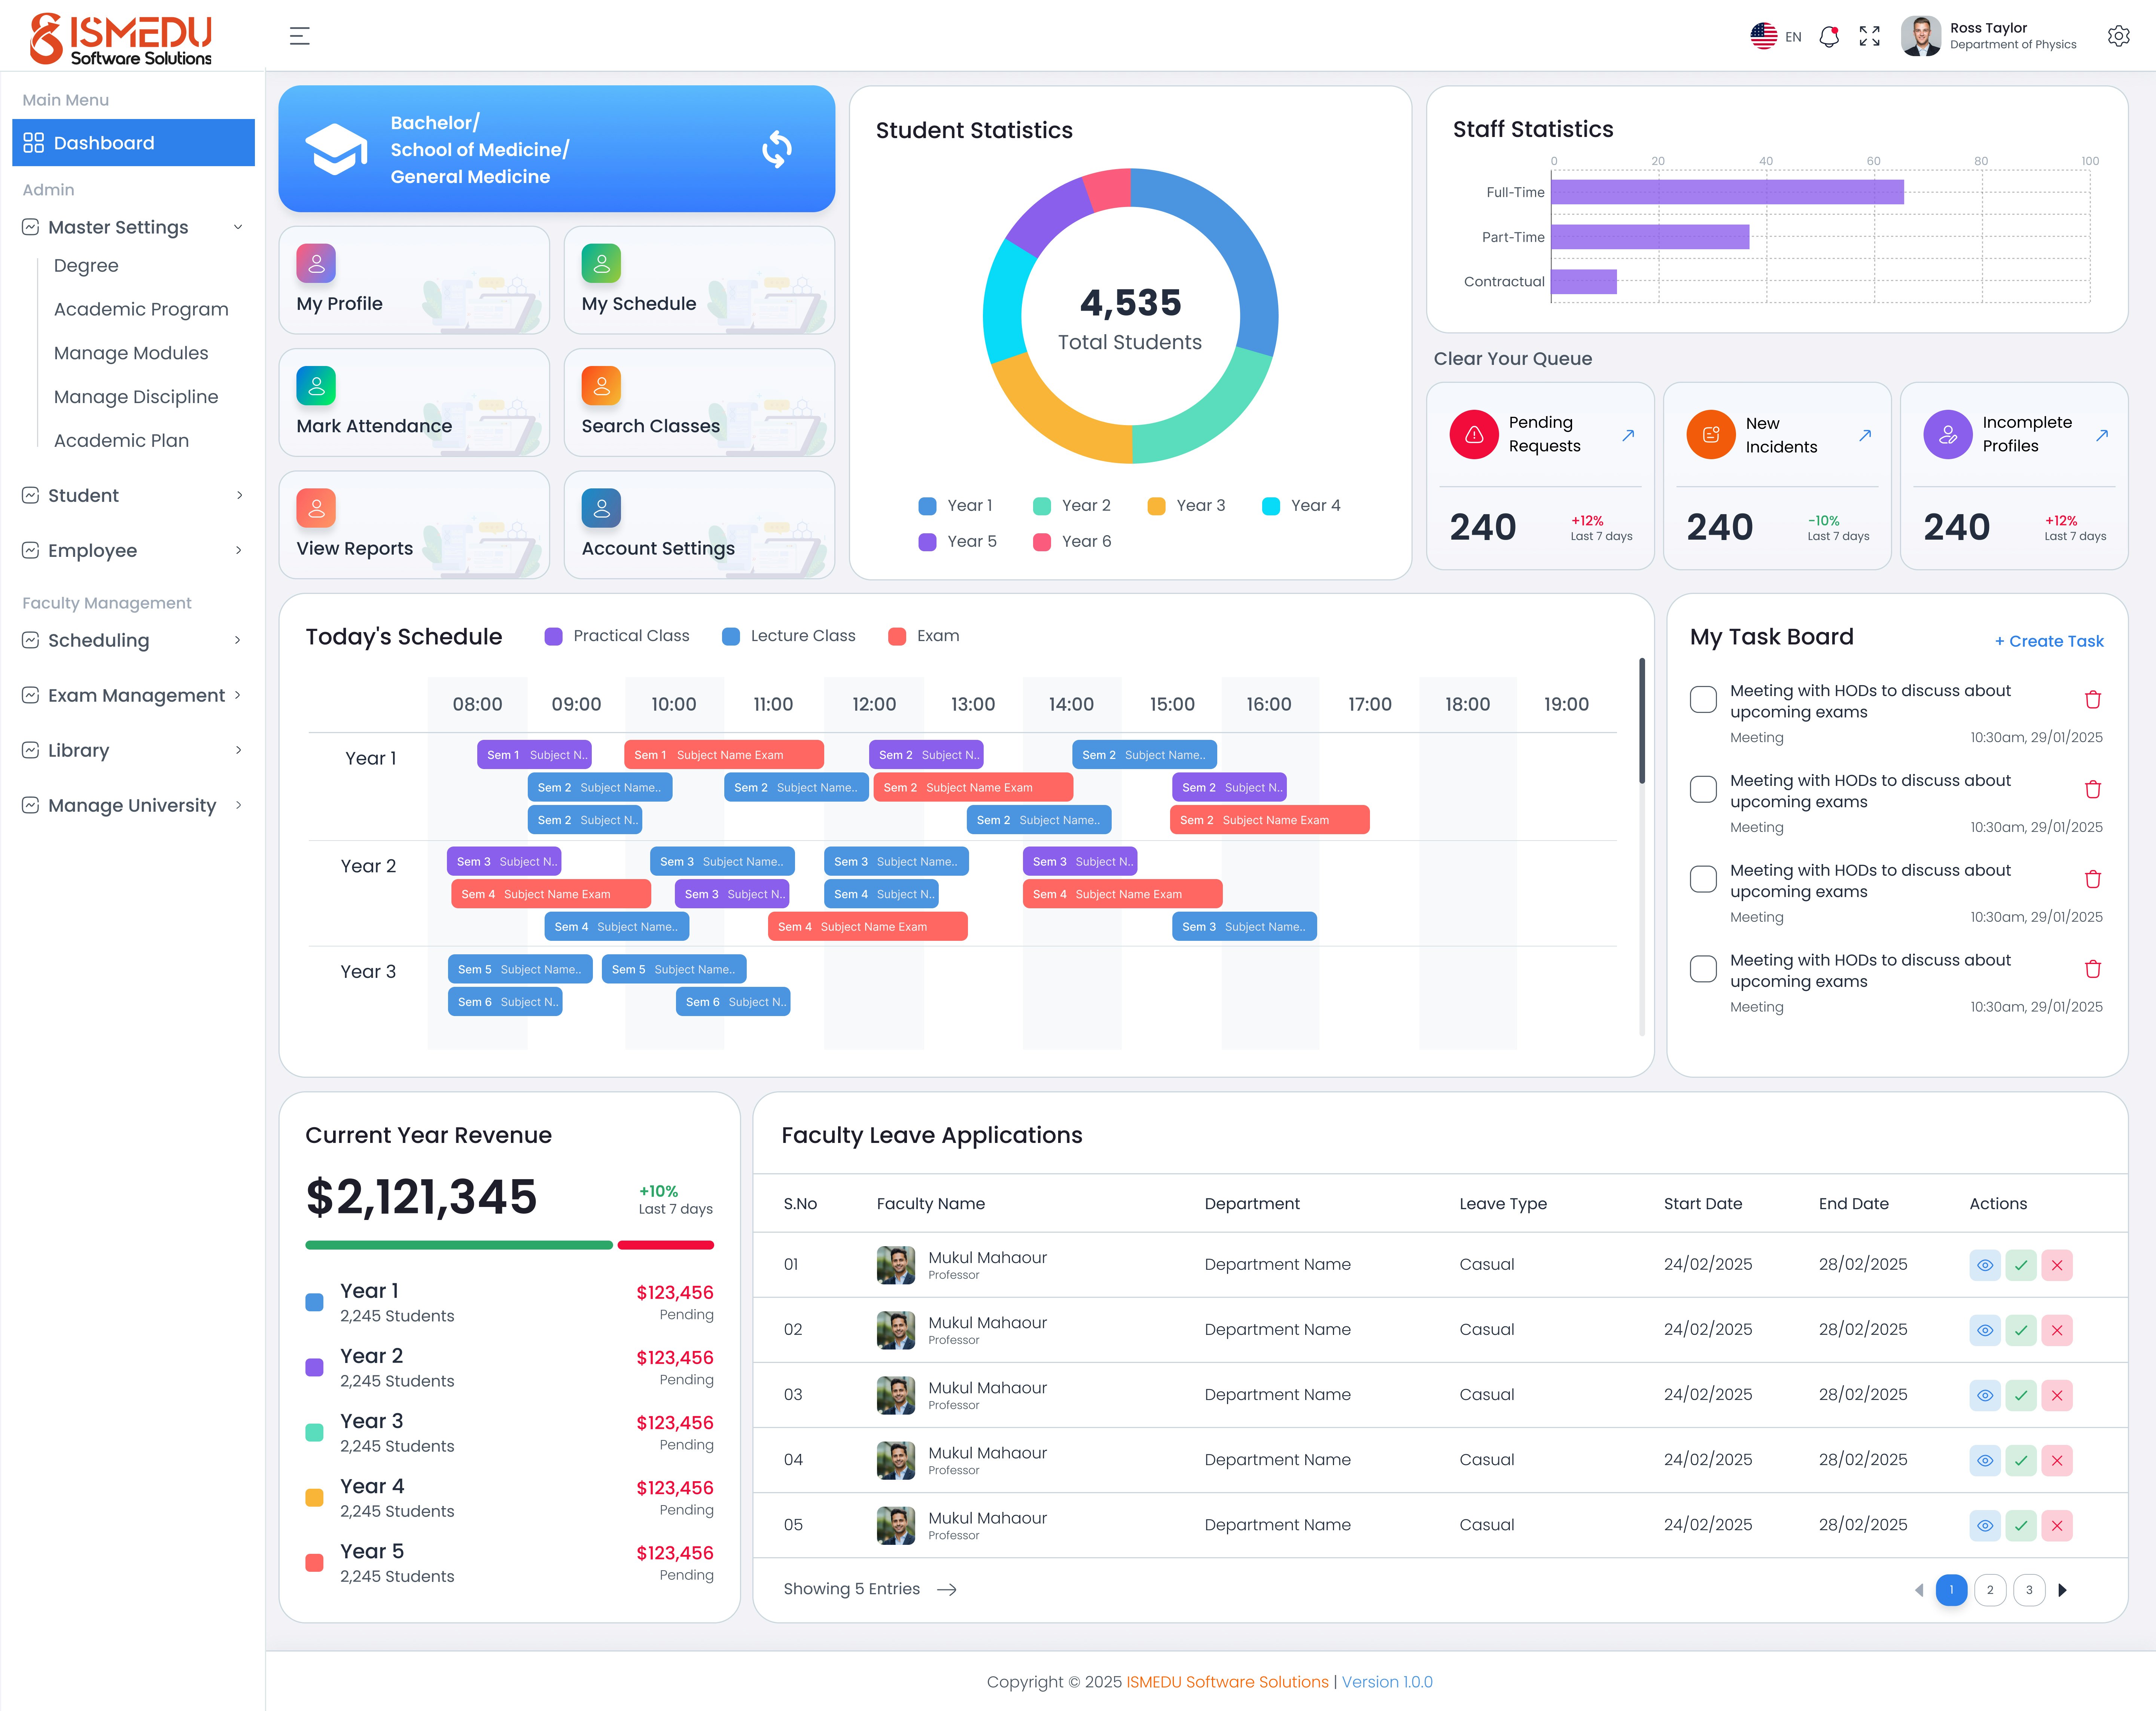Check the third task board checkbox
The height and width of the screenshot is (1711, 2156).
coord(1703,879)
